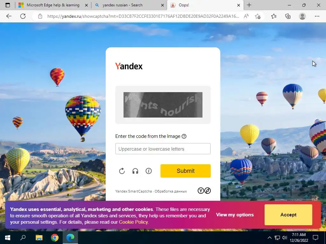Open Read aloud icon in address bar

pyautogui.click(x=246, y=16)
